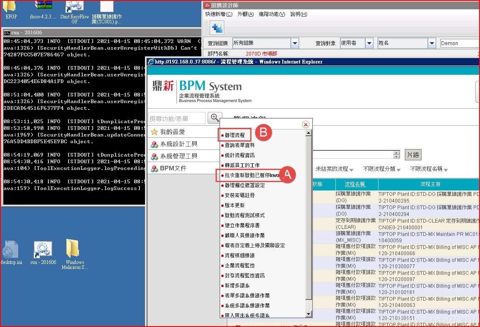Select 安裝客碼註冊 menu entry

point(240,195)
